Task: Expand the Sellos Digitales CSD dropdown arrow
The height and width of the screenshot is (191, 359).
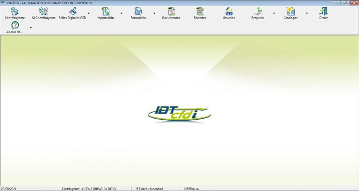Action: (89, 13)
